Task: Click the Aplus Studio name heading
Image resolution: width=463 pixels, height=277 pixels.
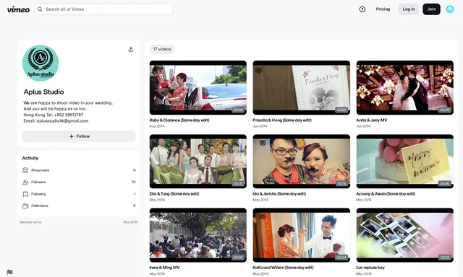Action: pos(43,92)
